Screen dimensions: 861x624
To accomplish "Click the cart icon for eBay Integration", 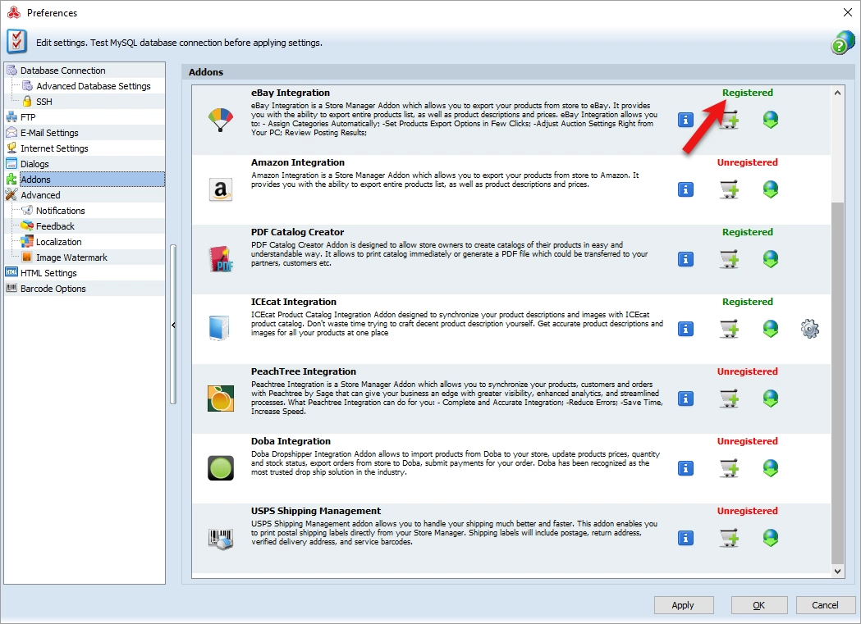I will point(729,120).
